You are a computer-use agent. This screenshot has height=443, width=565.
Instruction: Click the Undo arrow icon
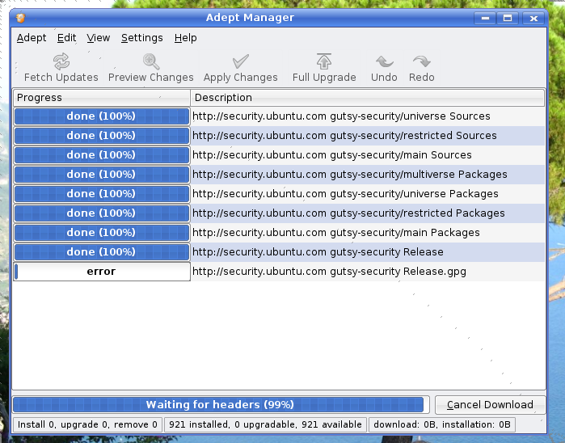(x=384, y=62)
